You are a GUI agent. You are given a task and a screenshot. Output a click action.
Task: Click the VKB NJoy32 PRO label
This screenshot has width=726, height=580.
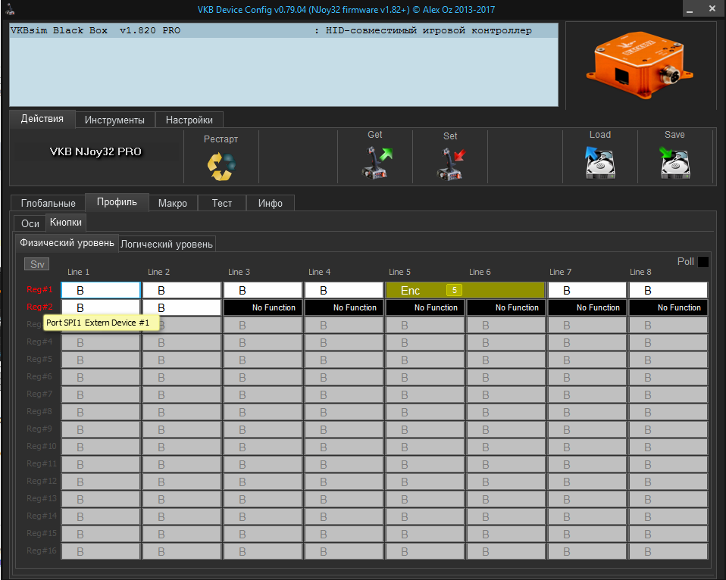point(95,151)
